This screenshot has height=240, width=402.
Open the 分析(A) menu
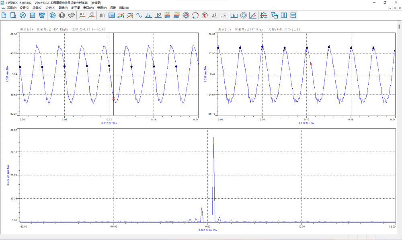point(51,8)
